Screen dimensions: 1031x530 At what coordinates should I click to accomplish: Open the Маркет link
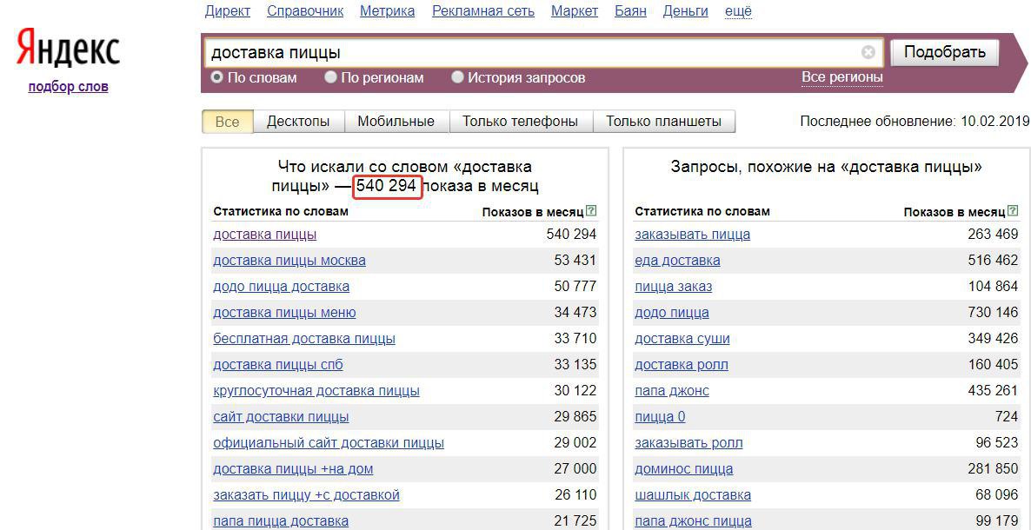[x=575, y=11]
